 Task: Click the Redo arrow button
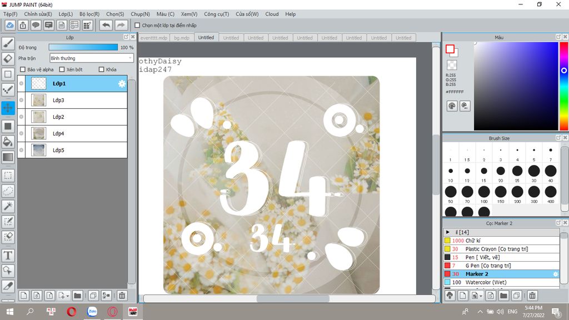[x=121, y=25]
